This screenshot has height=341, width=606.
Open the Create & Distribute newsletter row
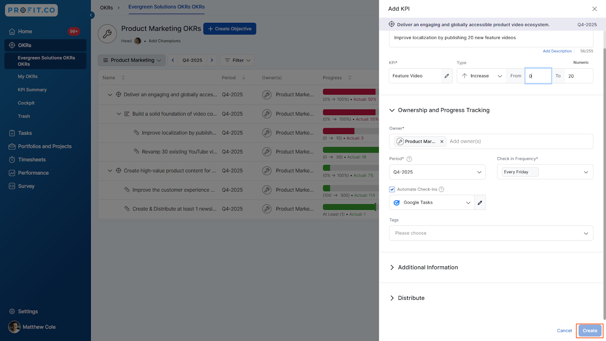coord(175,209)
